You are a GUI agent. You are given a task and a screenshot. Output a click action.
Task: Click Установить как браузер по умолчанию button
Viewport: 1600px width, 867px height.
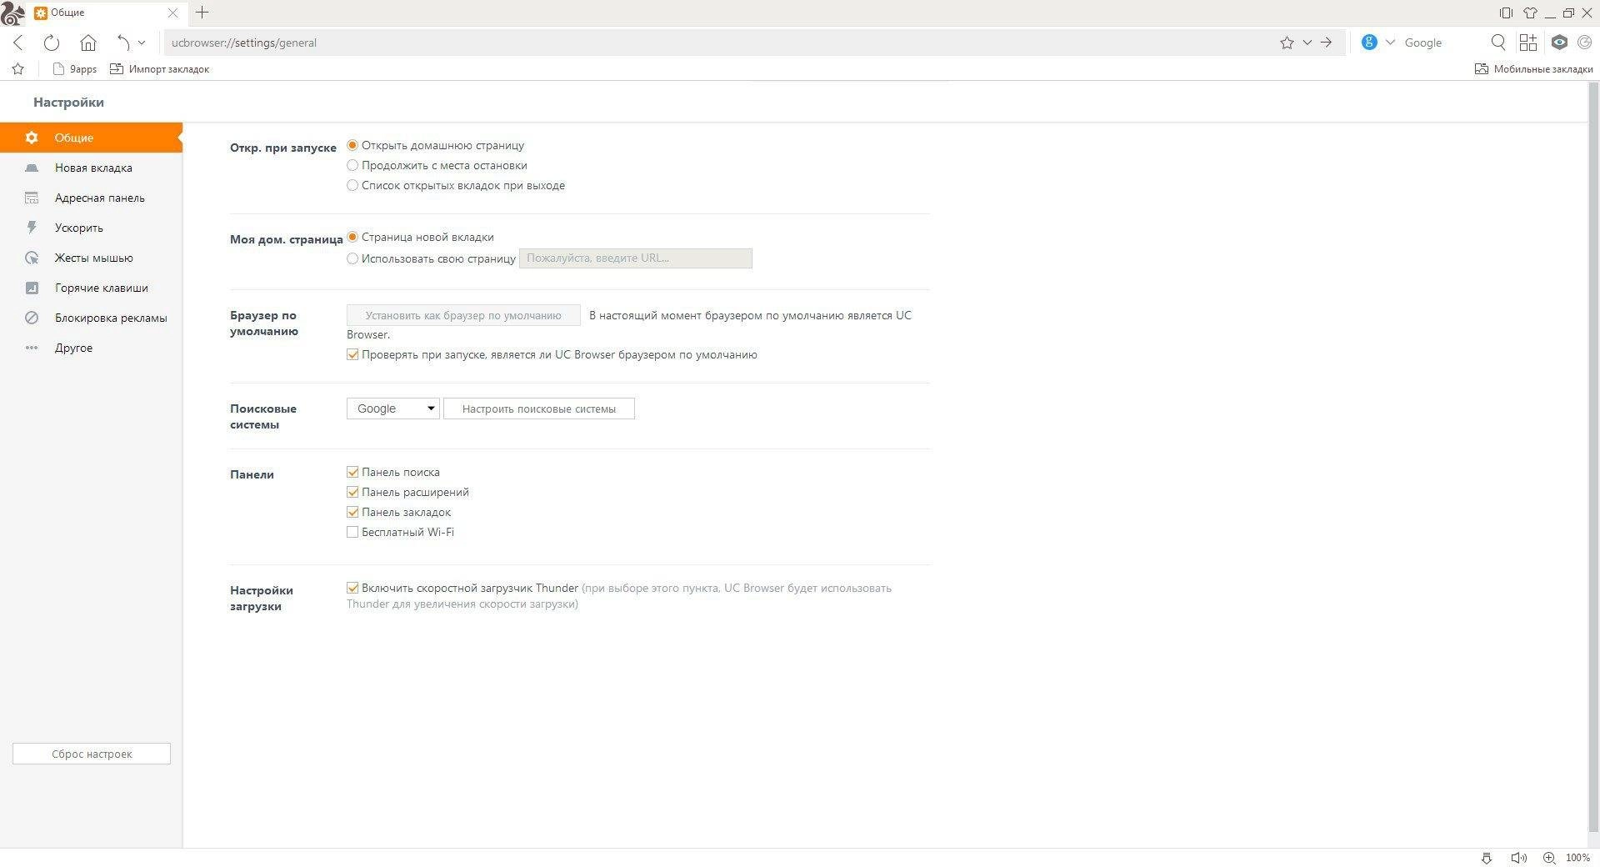(x=463, y=315)
